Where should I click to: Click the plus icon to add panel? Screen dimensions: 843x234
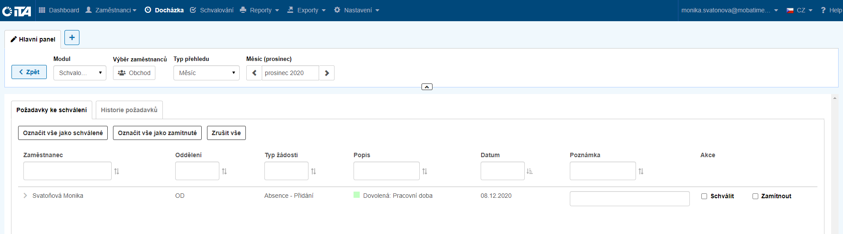pyautogui.click(x=72, y=38)
